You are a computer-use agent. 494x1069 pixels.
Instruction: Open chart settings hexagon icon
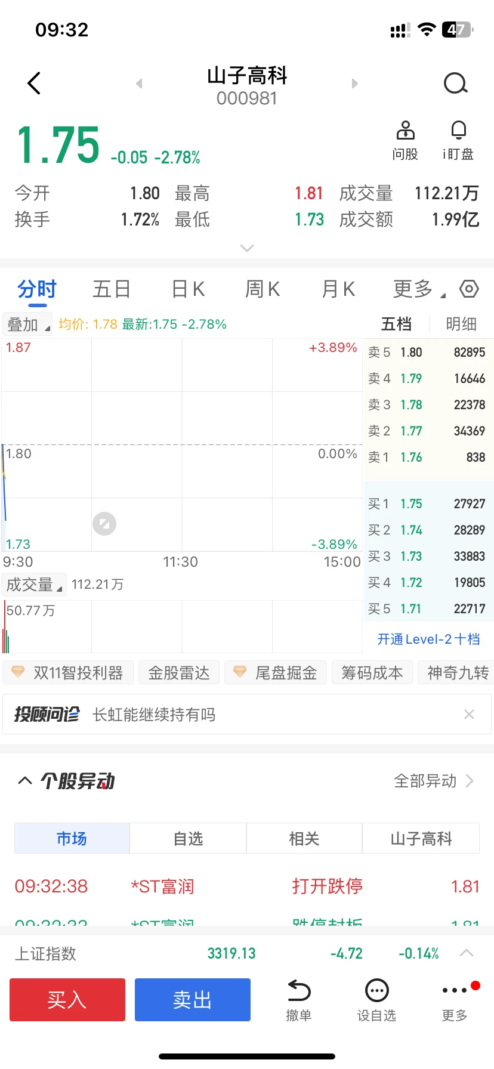coord(469,289)
